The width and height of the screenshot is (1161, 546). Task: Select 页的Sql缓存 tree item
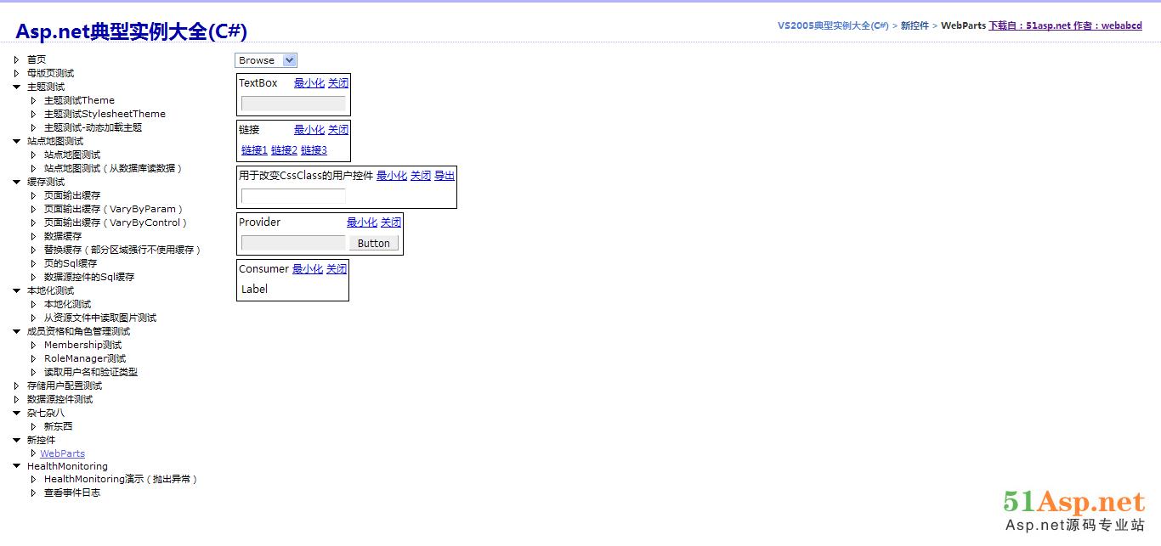pos(71,263)
